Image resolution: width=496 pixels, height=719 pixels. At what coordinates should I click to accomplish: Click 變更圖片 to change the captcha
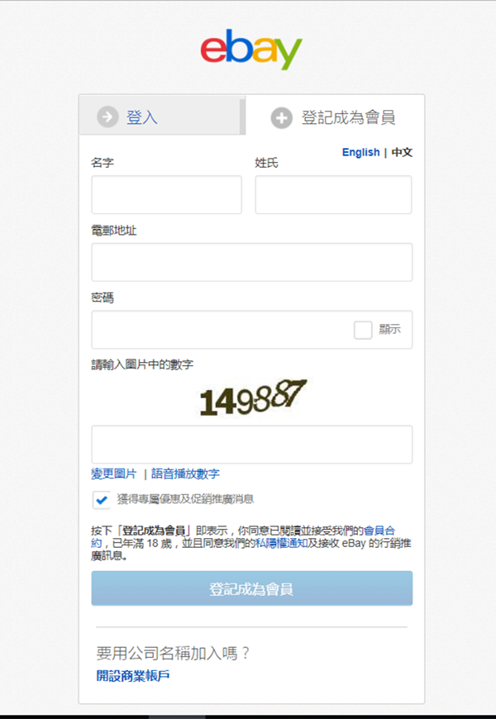tap(114, 474)
